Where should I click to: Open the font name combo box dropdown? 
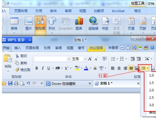(69, 59)
